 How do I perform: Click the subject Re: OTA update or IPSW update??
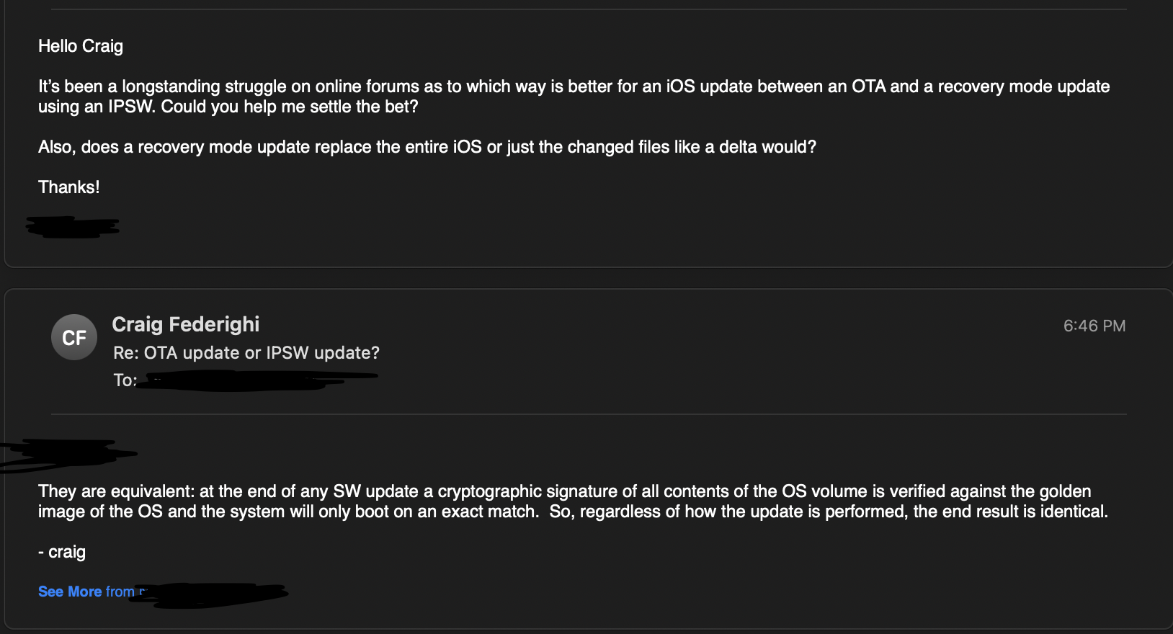pos(246,353)
